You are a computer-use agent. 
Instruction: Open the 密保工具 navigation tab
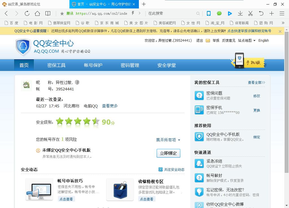click(x=56, y=65)
